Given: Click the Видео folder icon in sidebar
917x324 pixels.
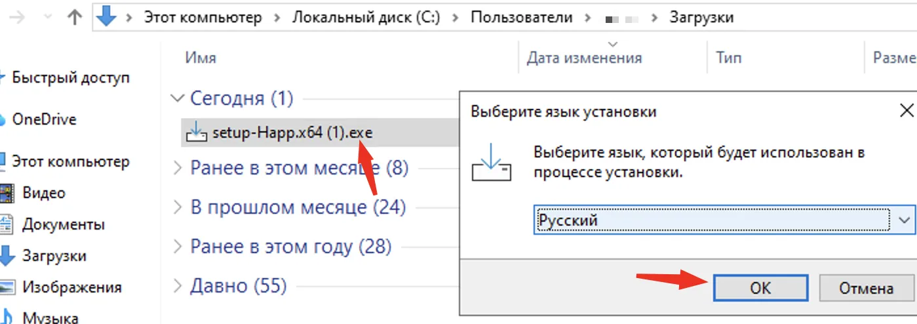Looking at the screenshot, I should pos(7,193).
